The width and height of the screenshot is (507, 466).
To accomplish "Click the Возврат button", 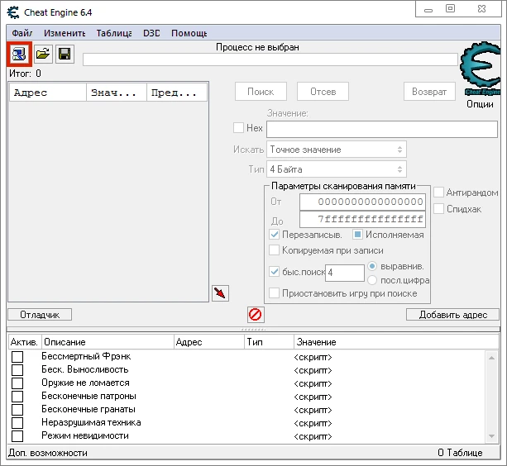I will [x=429, y=92].
